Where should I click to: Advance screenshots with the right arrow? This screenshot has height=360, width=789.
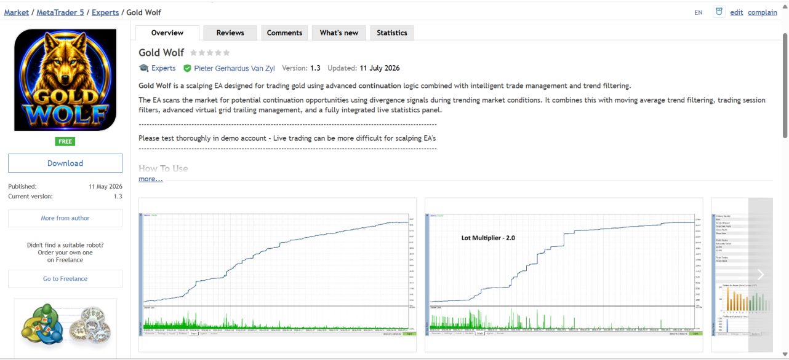(760, 275)
